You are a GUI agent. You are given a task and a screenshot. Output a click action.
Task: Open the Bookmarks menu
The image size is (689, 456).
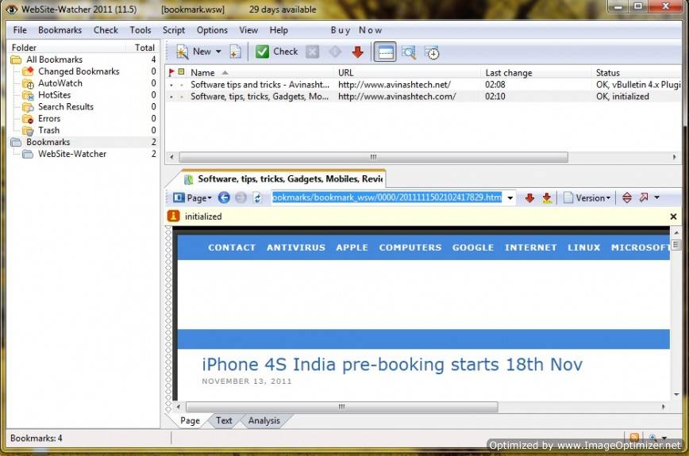[60, 30]
